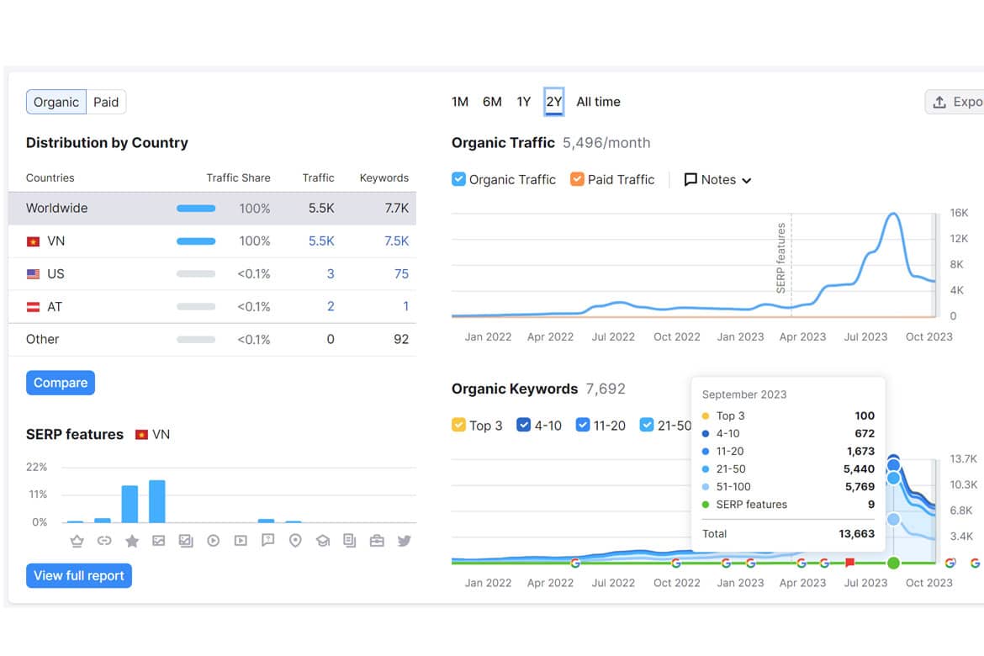Pick the 2Y time range
The image size is (984, 656).
tap(554, 102)
